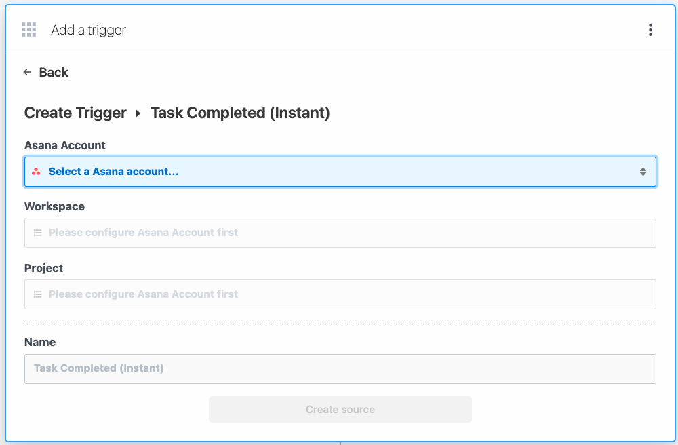Click the Create Trigger breadcrumb
678x445 pixels.
(75, 113)
